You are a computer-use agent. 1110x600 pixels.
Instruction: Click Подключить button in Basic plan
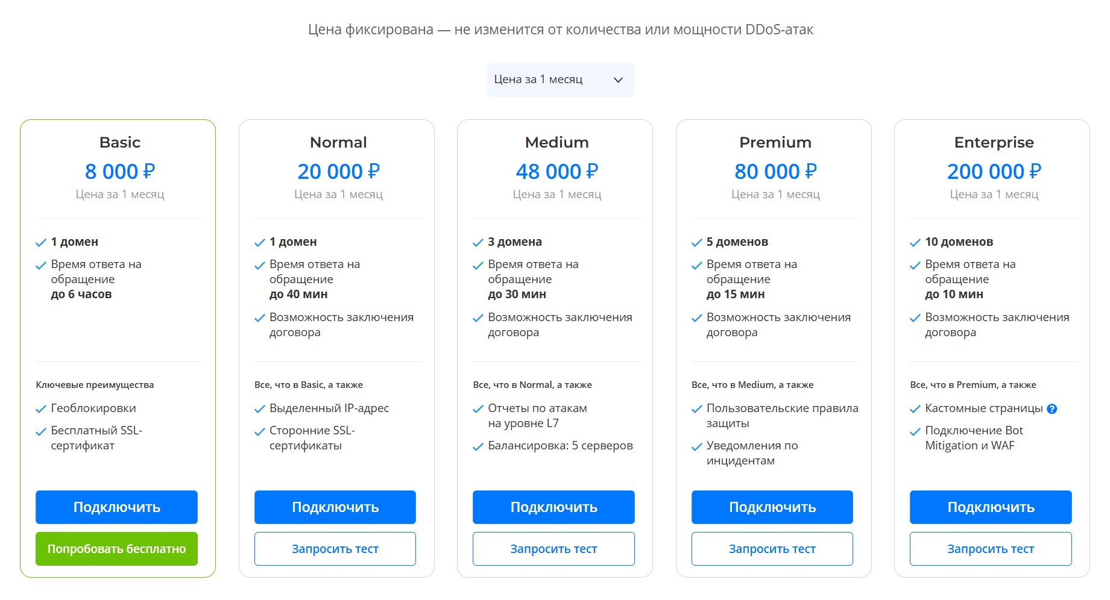(116, 507)
